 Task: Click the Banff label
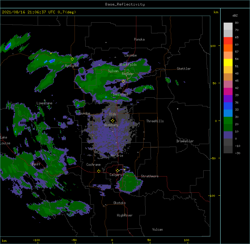[x=36, y=164]
